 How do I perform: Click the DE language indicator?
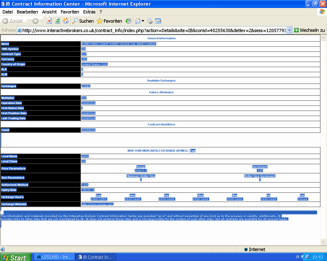pyautogui.click(x=298, y=257)
